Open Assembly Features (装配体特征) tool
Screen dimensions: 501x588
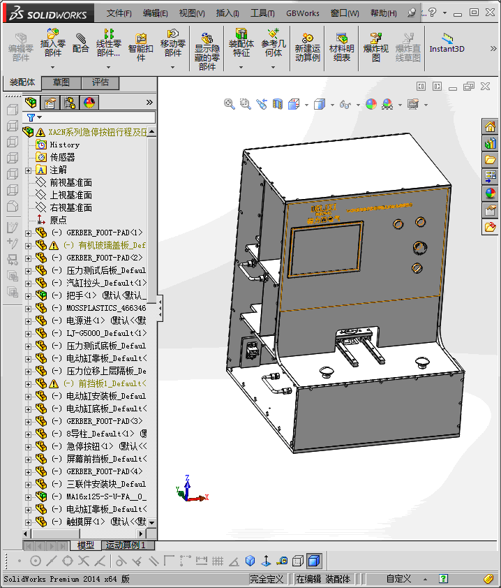tap(241, 43)
